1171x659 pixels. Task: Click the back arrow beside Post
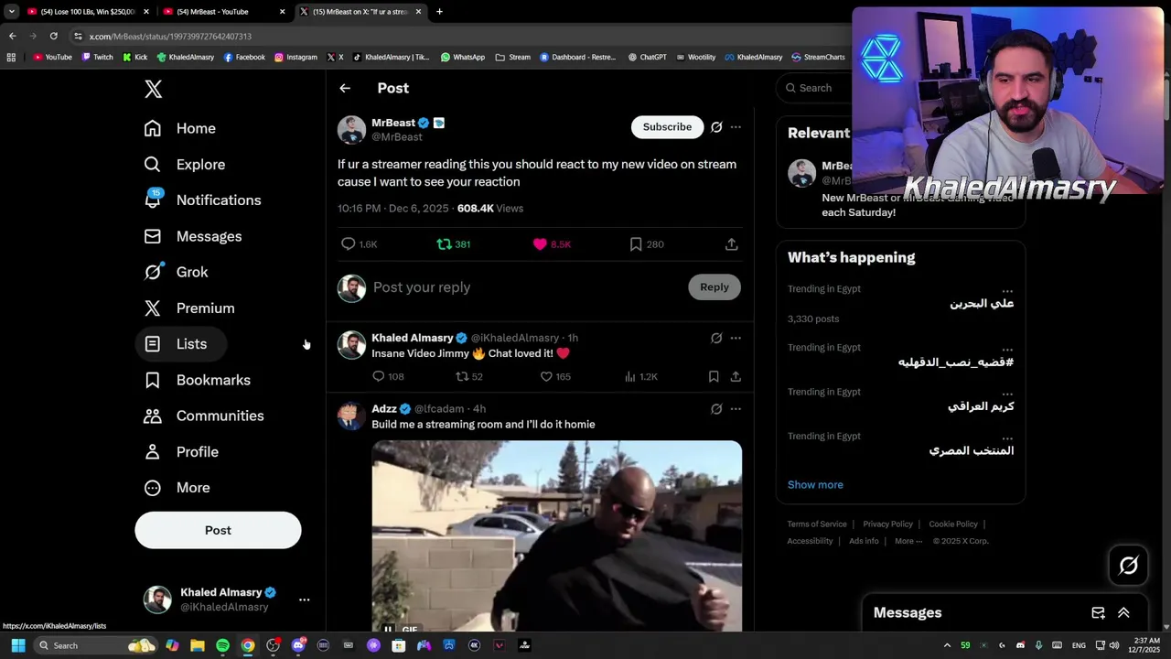pos(345,88)
